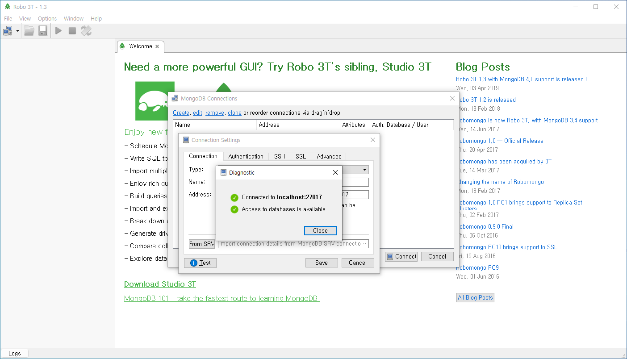Close the Diagnostic dialog with Close button
This screenshot has width=627, height=359.
coord(320,230)
